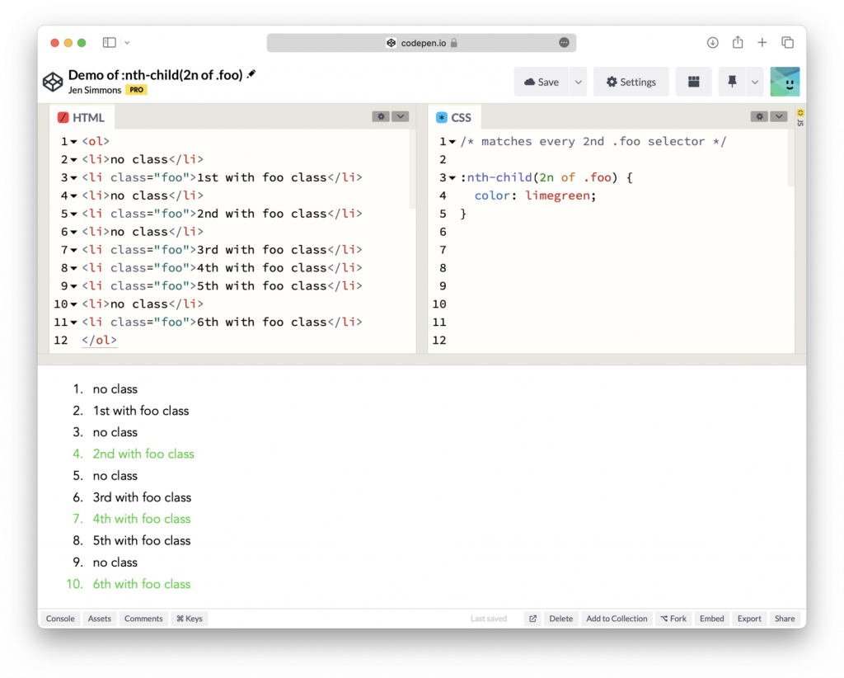
Task: Click the change view layout icon
Action: pos(693,82)
